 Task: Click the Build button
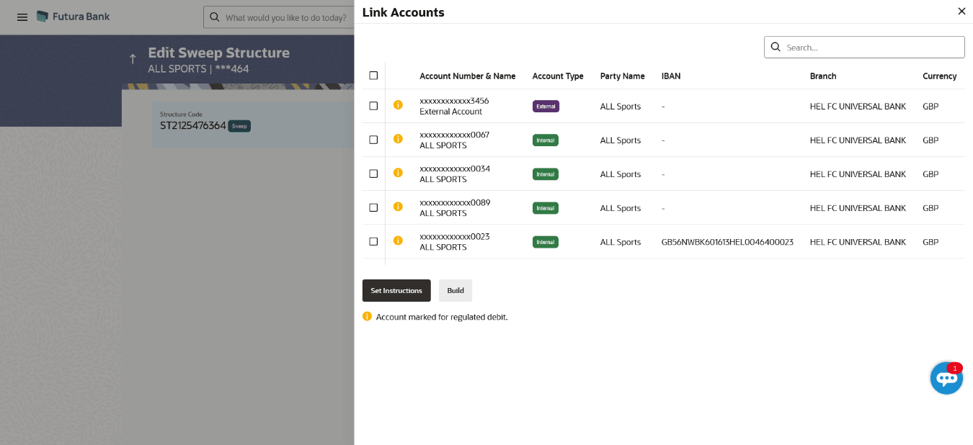click(456, 290)
